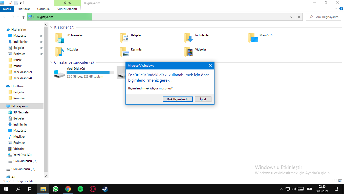Open the recent locations dropdown arrow
This screenshot has height=194, width=344.
18,17
